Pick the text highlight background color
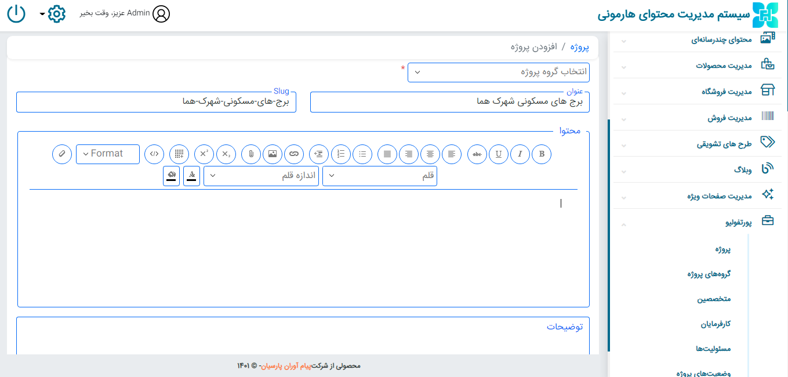The width and height of the screenshot is (788, 377). pos(171,176)
